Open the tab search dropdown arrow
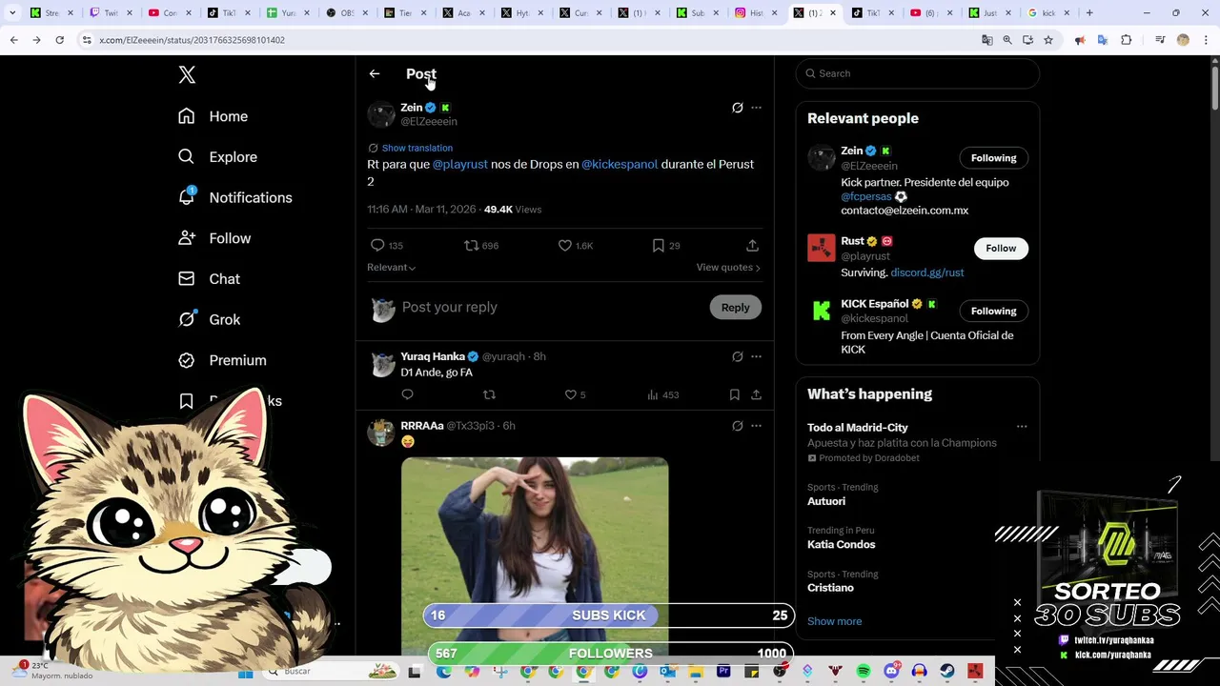The image size is (1220, 686). pyautogui.click(x=13, y=13)
